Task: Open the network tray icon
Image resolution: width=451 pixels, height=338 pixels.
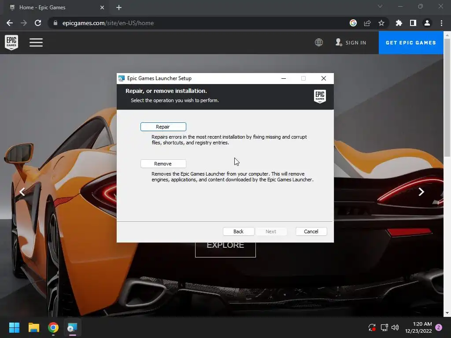Action: pyautogui.click(x=384, y=327)
